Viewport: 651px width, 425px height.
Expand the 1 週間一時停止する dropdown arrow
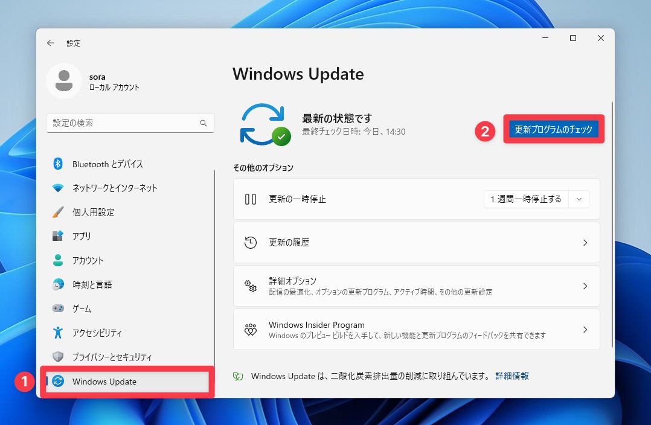tap(579, 199)
